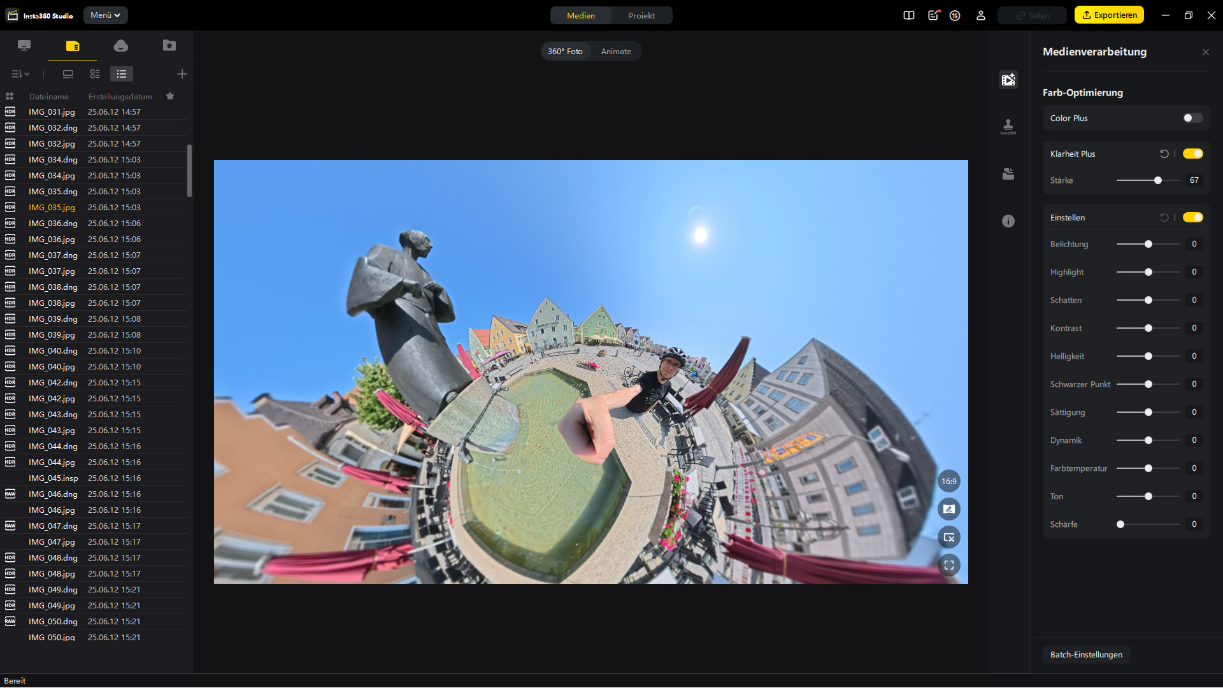Open the cloud storage tab icon

[x=120, y=45]
